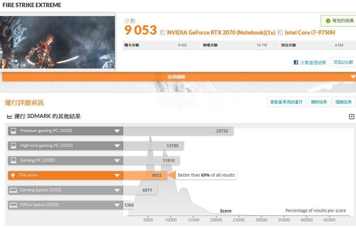Click the 有效的結果 valid result badge
This screenshot has width=356, height=227.
(x=339, y=21)
